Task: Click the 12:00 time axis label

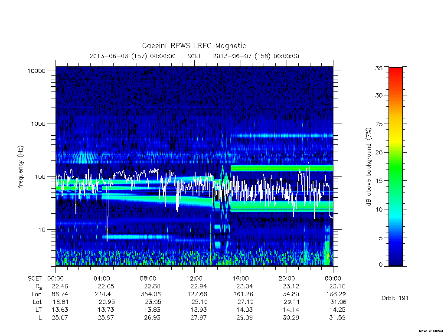Action: pyautogui.click(x=194, y=278)
